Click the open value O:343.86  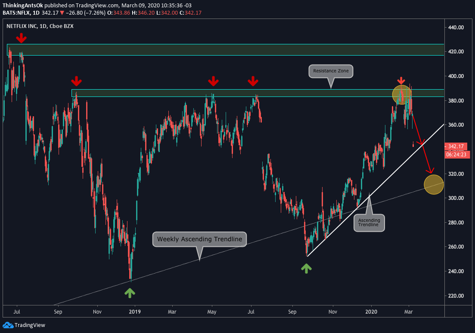tap(119, 13)
